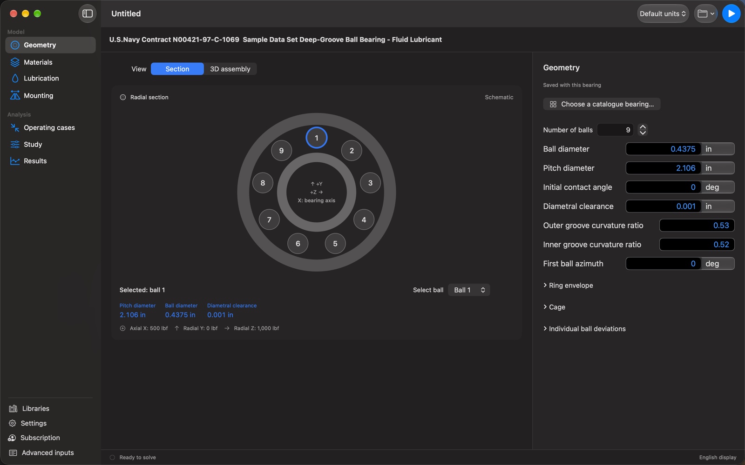
Task: Switch to the 3D assembly view
Action: click(230, 69)
